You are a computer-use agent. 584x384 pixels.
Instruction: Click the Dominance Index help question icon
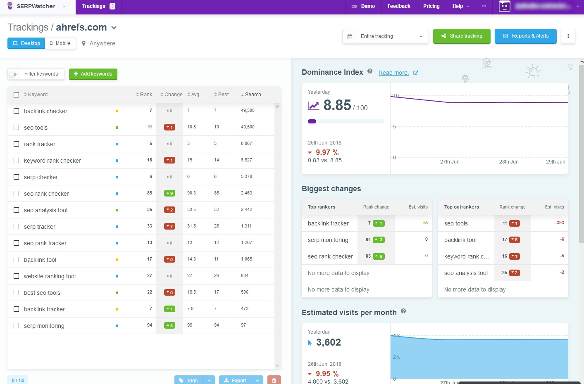370,71
